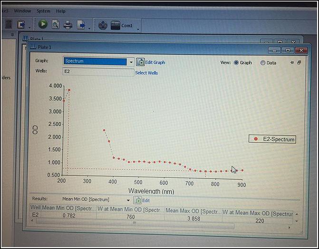This screenshot has height=249, width=319.
Task: Click the E2-Spectrum legend entry
Action: (x=272, y=139)
